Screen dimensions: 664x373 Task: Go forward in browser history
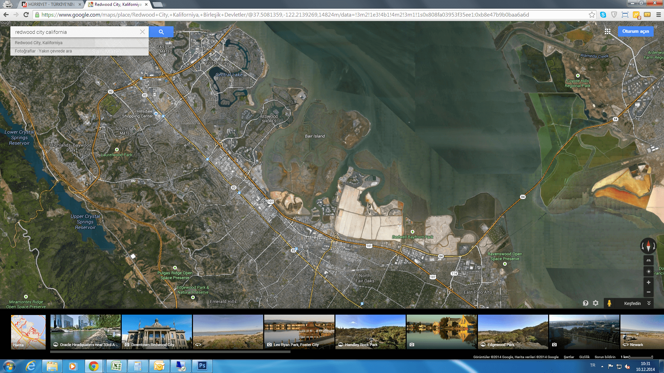click(x=16, y=15)
